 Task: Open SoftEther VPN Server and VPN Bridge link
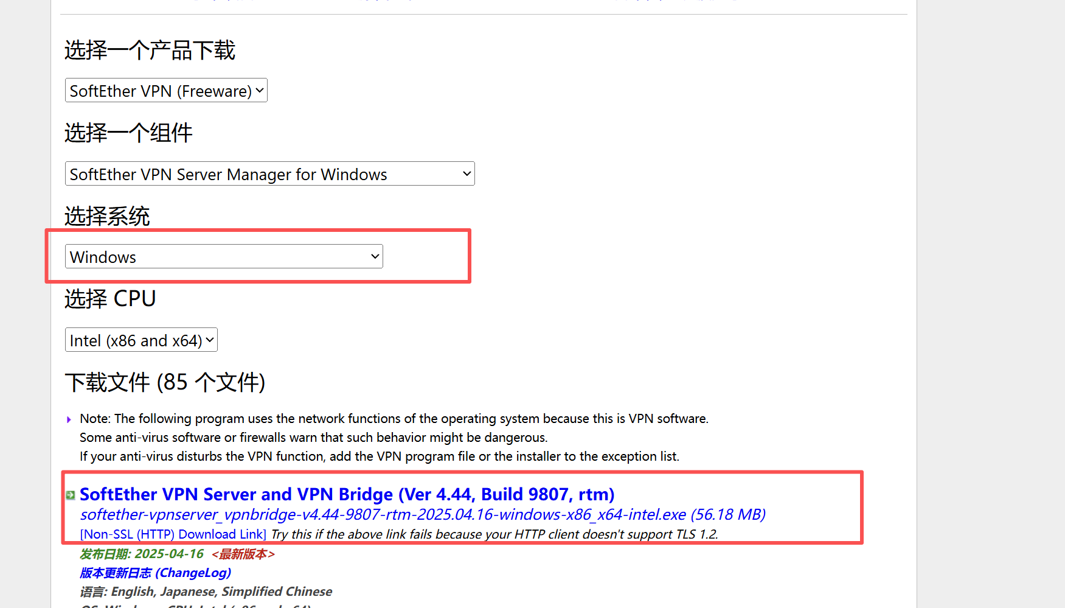click(x=347, y=494)
